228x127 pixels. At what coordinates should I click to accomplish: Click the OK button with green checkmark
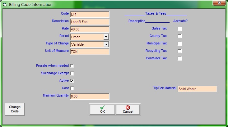102,110
